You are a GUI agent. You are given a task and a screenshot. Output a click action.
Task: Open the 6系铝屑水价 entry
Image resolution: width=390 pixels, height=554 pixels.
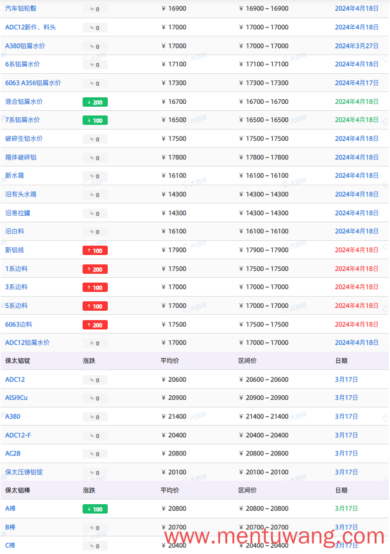pos(23,64)
